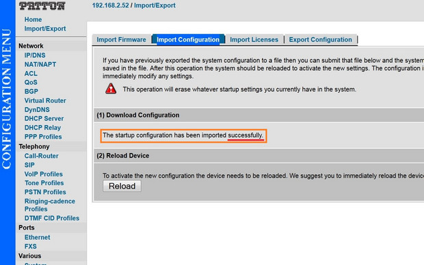Open Ringing-cadence Profiles link
424x265 pixels.
coord(50,205)
